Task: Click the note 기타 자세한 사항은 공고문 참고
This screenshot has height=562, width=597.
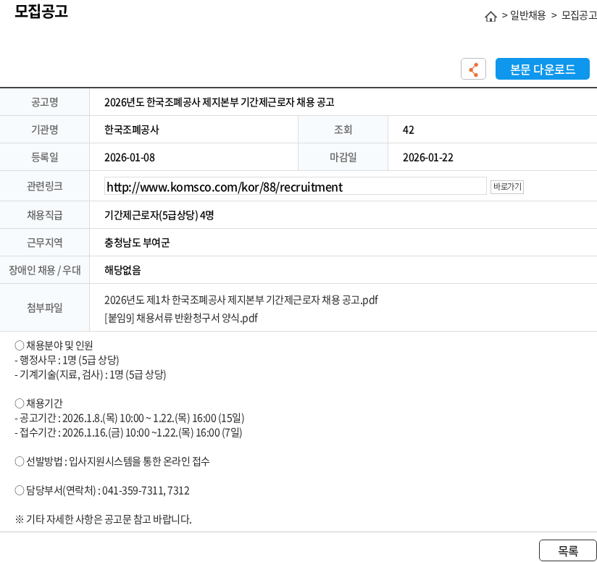Action: click(x=103, y=519)
